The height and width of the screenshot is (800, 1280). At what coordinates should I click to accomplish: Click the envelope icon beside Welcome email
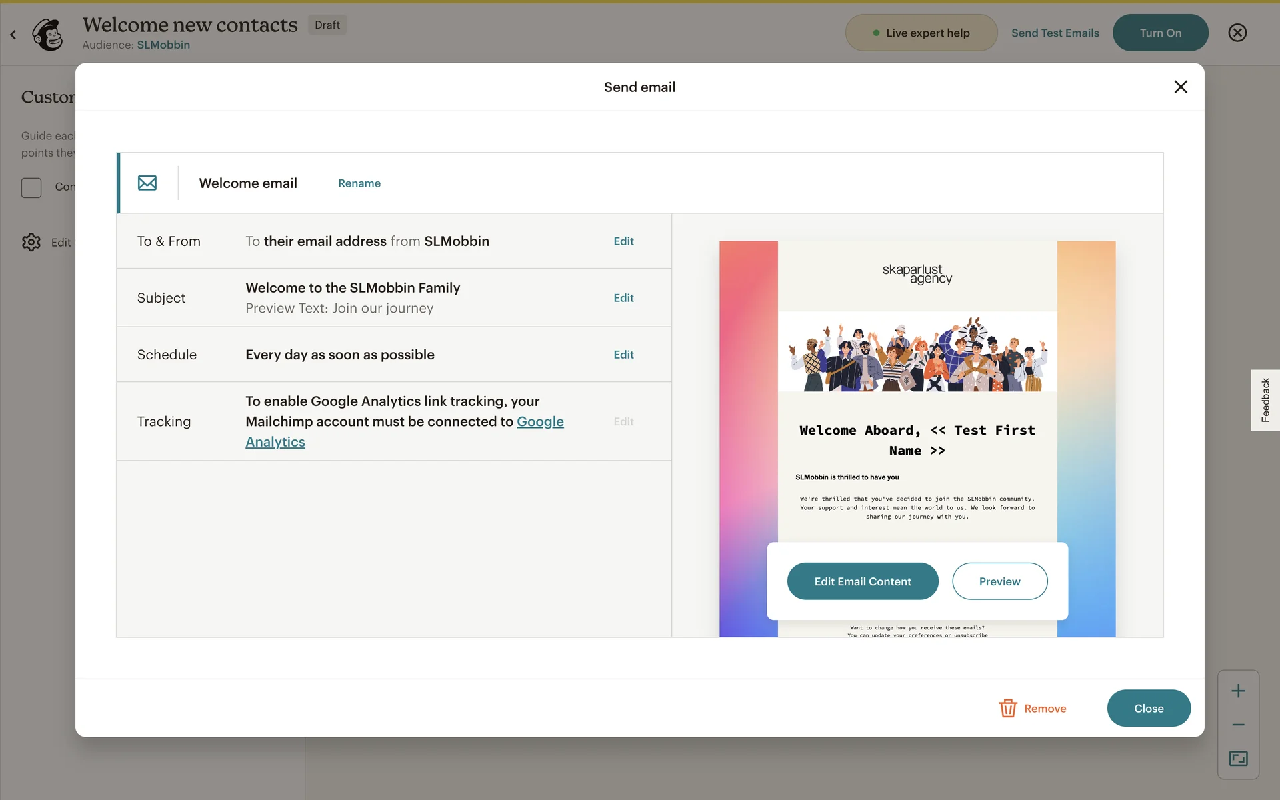pyautogui.click(x=147, y=183)
